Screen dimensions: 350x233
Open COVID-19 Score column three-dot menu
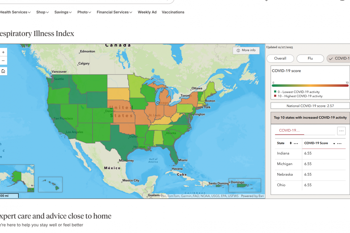339,143
